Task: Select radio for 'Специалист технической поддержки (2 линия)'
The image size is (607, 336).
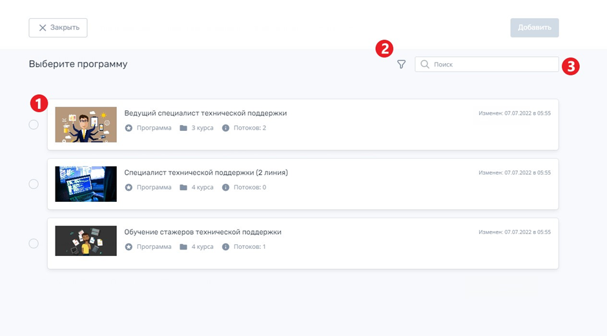Action: (x=34, y=184)
